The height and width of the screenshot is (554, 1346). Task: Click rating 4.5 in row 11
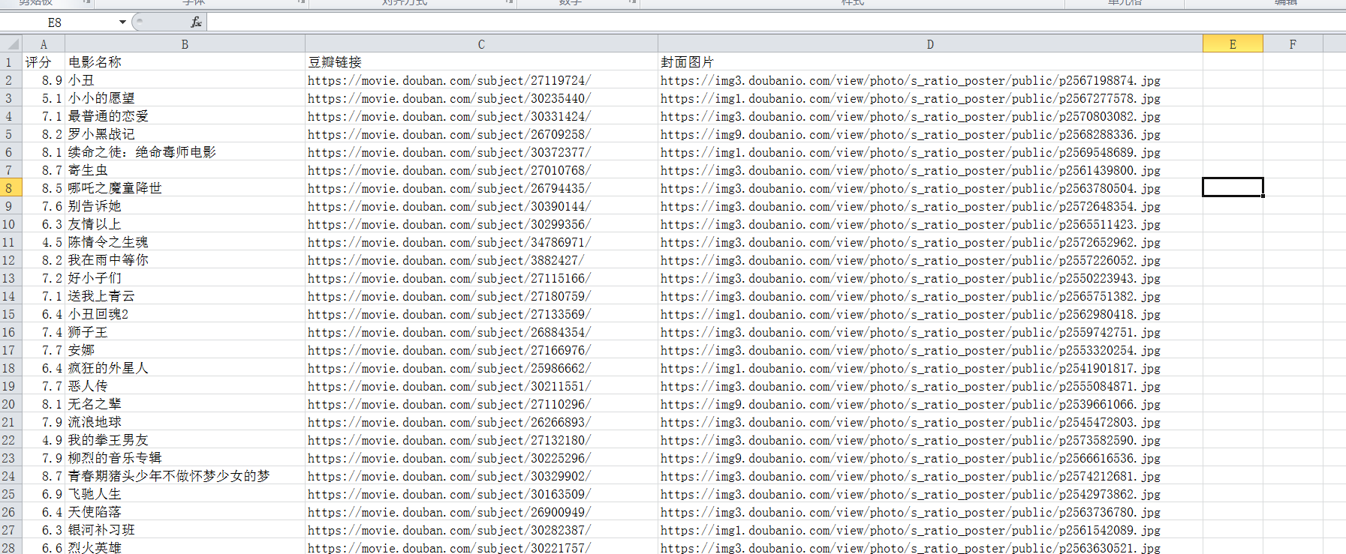(44, 242)
